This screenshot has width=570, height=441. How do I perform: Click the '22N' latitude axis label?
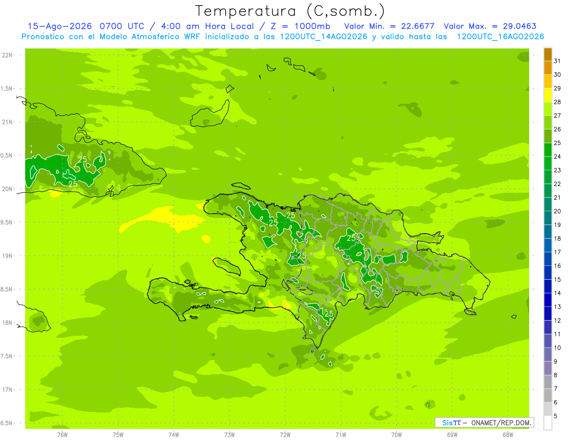(x=8, y=55)
